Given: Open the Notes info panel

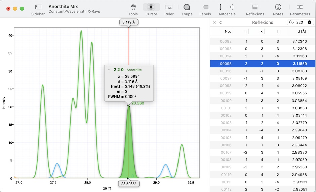Looking at the screenshot, I should coord(278,7).
